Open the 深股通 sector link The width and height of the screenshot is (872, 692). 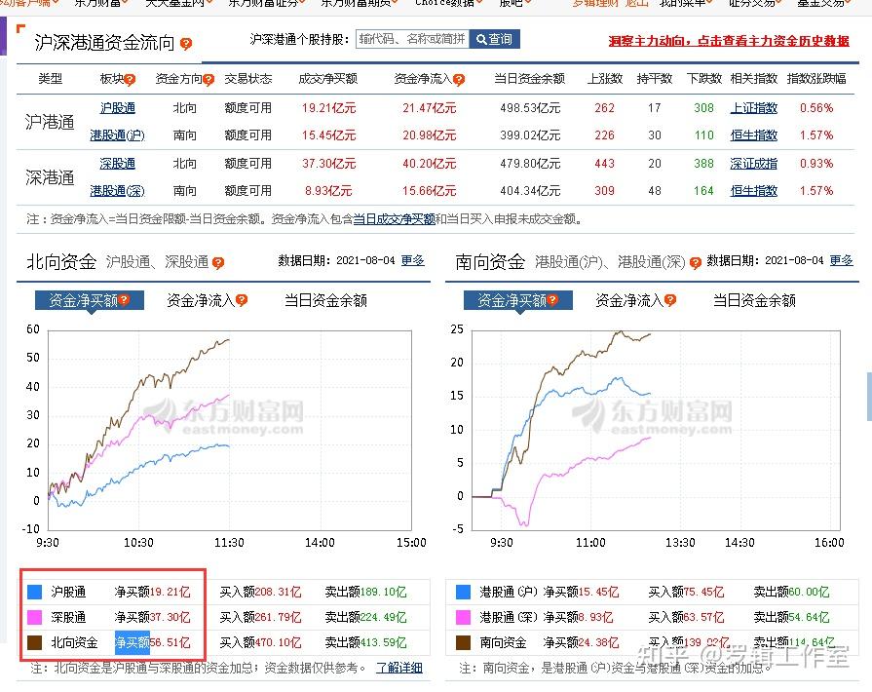coord(117,164)
